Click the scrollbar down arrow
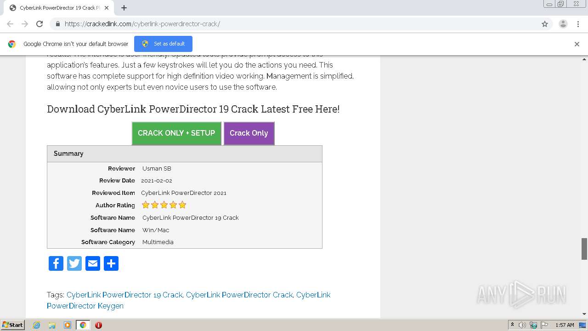This screenshot has height=331, width=588. (584, 314)
